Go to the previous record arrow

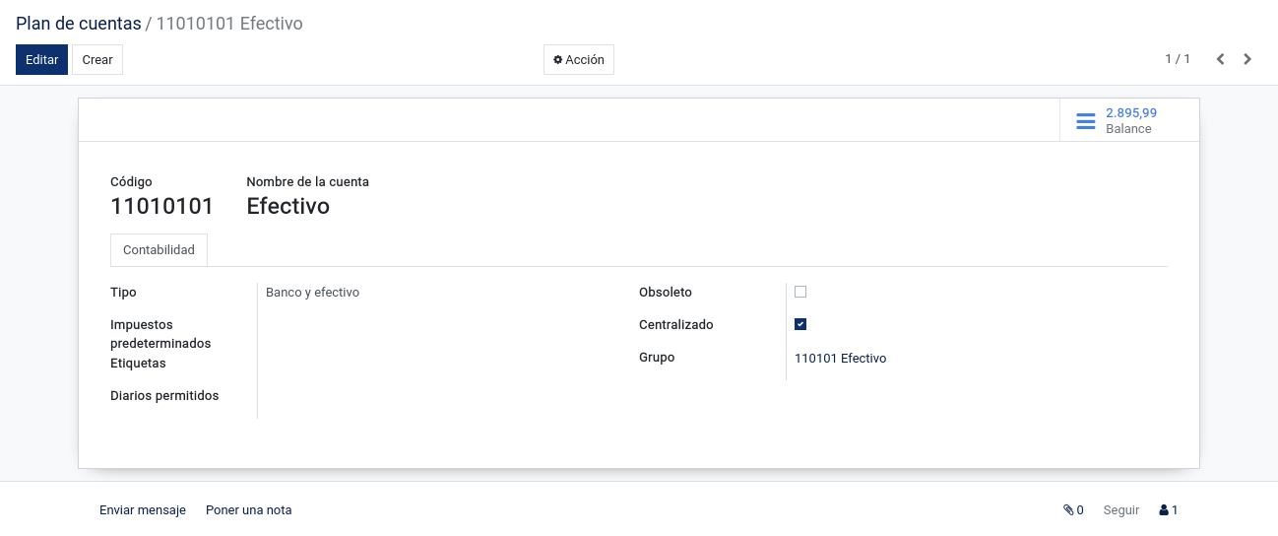pyautogui.click(x=1220, y=59)
